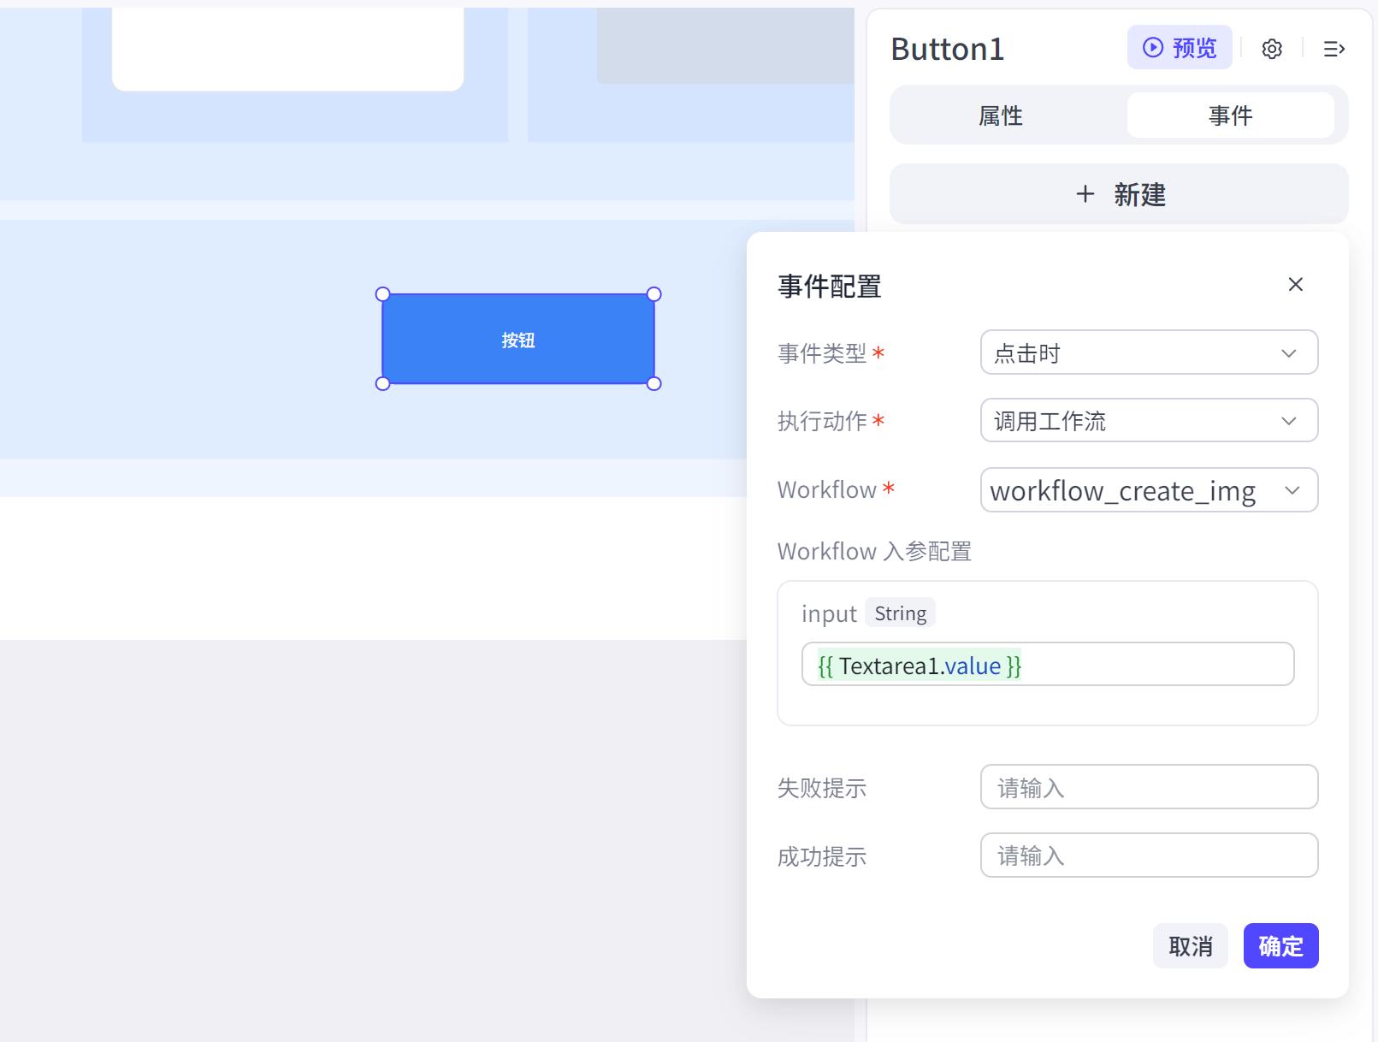Click the top-right resize handle of 按钮
Screen dimensions: 1378x1042
click(654, 294)
